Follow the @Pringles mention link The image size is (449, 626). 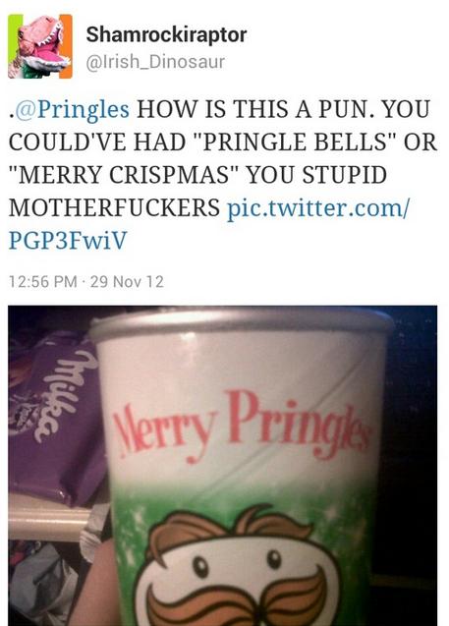(x=73, y=110)
